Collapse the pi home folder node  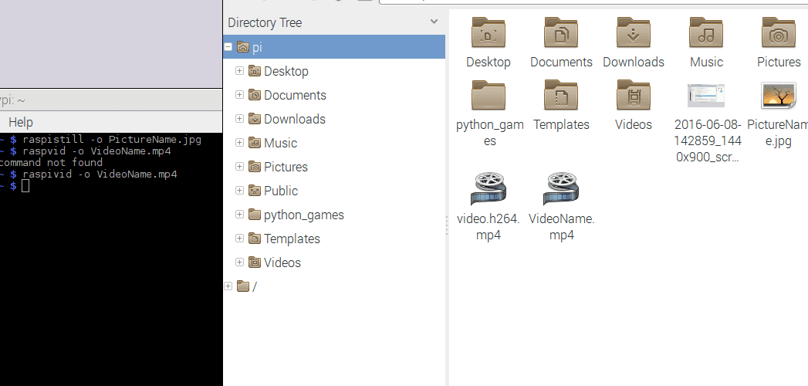[228, 47]
